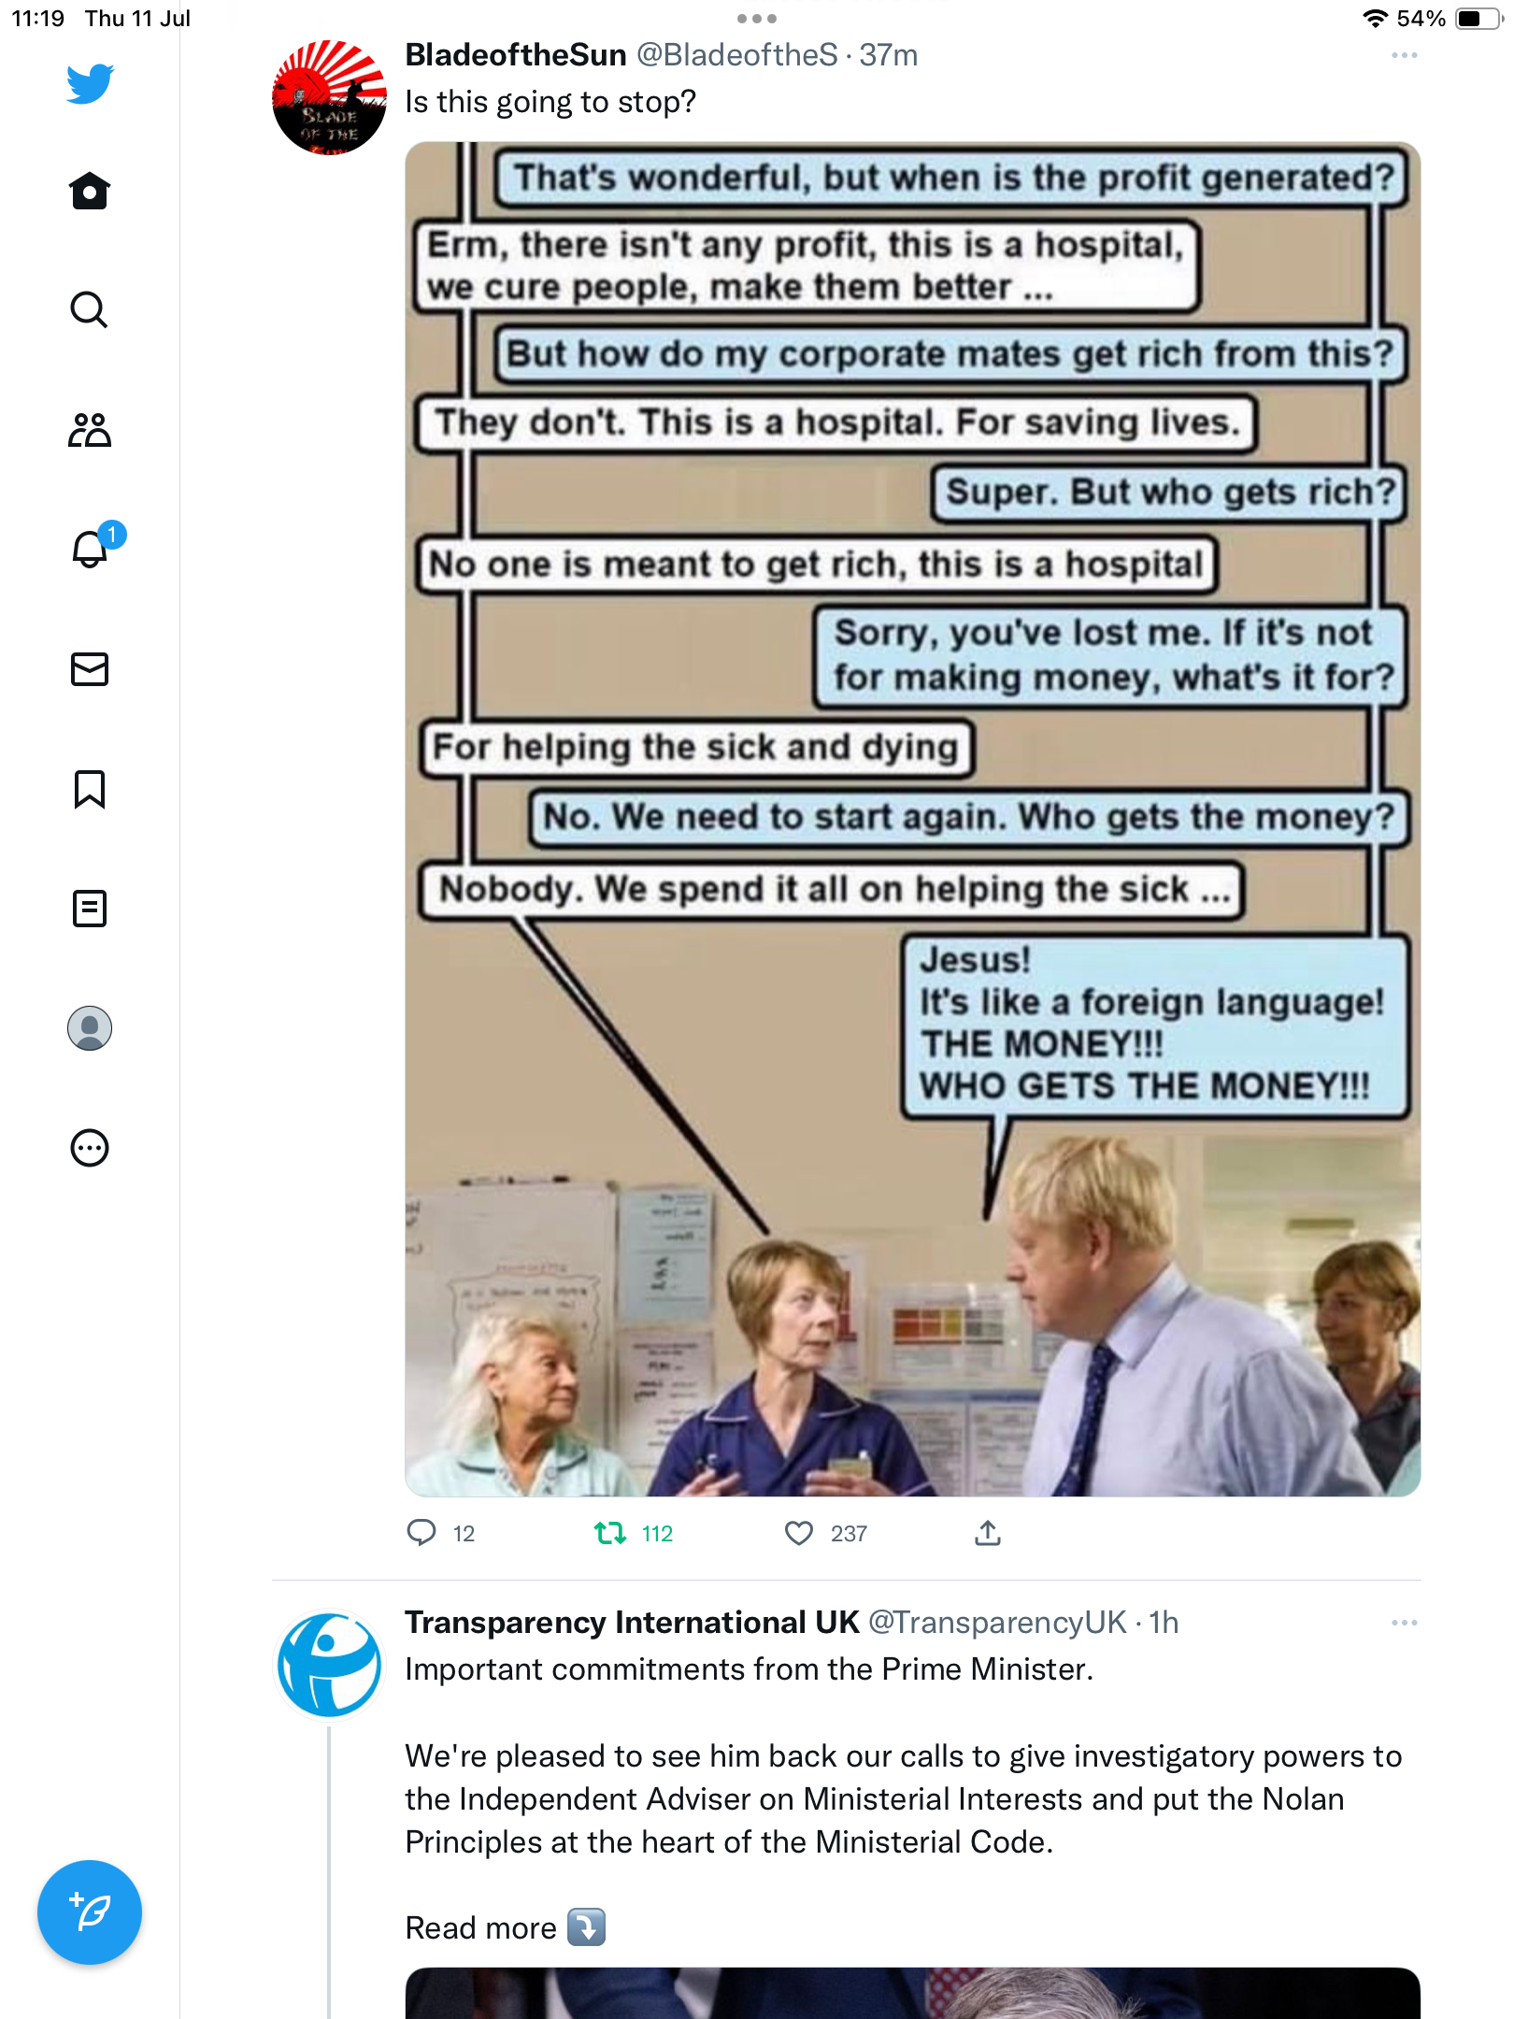Reply to the BladeoftheSun tweet with 12 replies

click(x=421, y=1533)
